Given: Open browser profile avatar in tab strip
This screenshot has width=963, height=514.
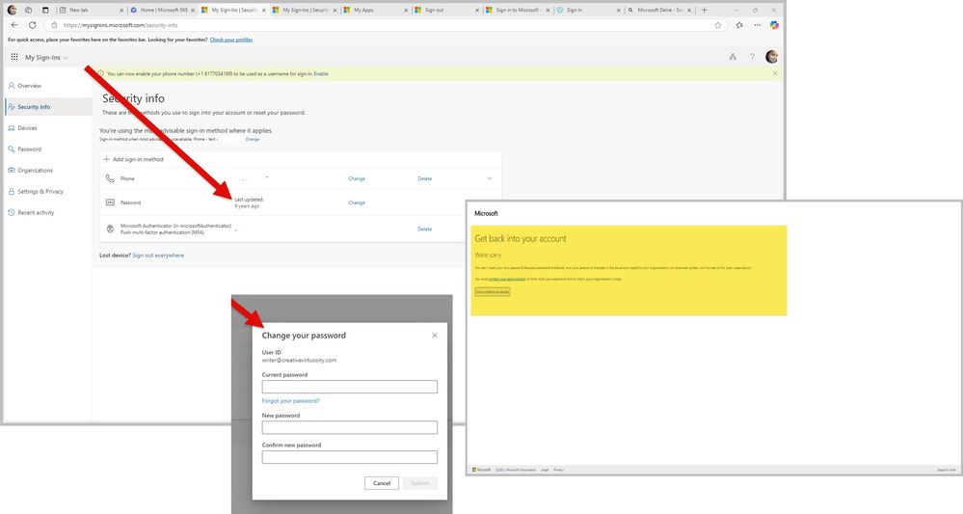Looking at the screenshot, I should [x=12, y=10].
